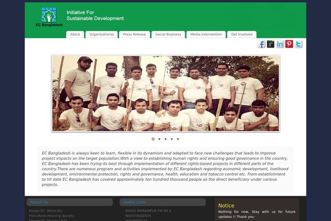Screen dimensions: 331x221
Task: Click the 'Nothing for now' notice text
Action: click(x=257, y=214)
